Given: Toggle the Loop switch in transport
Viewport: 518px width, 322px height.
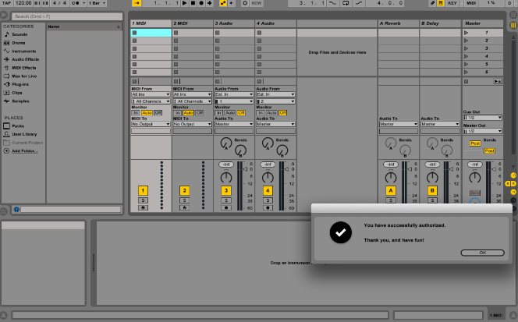Looking at the screenshot, I should click(x=346, y=3).
